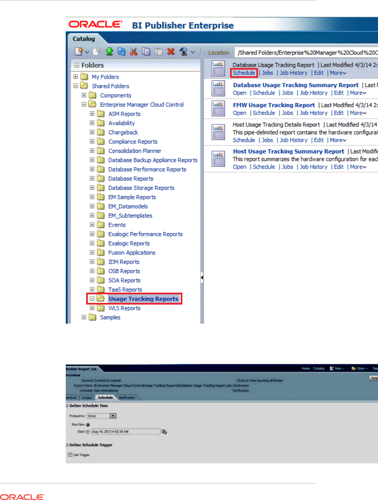Click the Start date calendar icon
This screenshot has height=500, width=378.
tap(164, 432)
